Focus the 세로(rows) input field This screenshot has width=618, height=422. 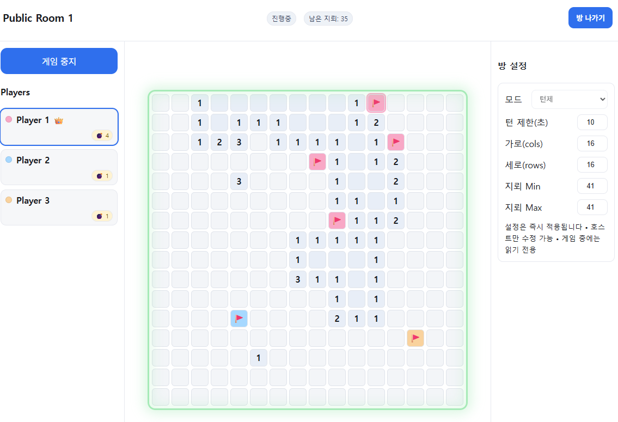(592, 164)
